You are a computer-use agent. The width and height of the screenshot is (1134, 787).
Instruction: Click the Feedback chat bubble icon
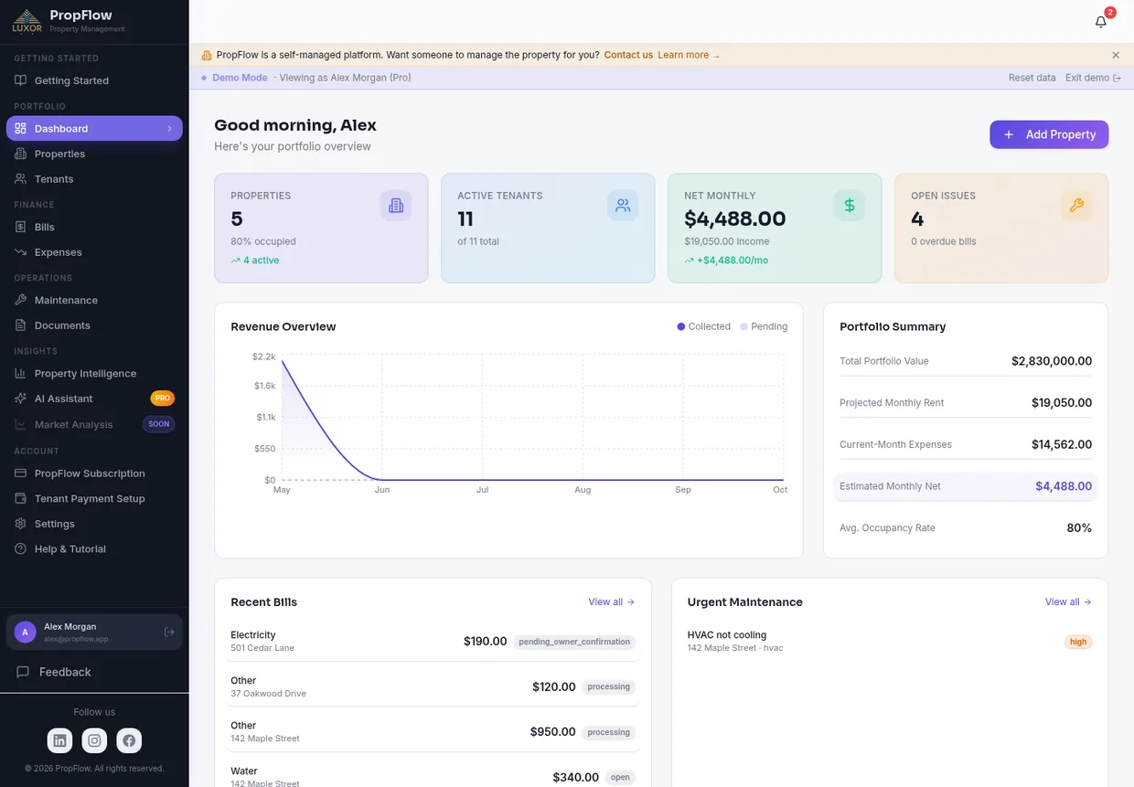(23, 672)
